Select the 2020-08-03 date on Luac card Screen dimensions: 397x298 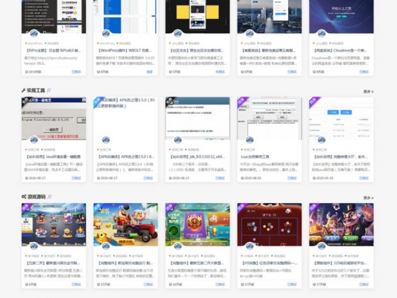pyautogui.click(x=253, y=178)
